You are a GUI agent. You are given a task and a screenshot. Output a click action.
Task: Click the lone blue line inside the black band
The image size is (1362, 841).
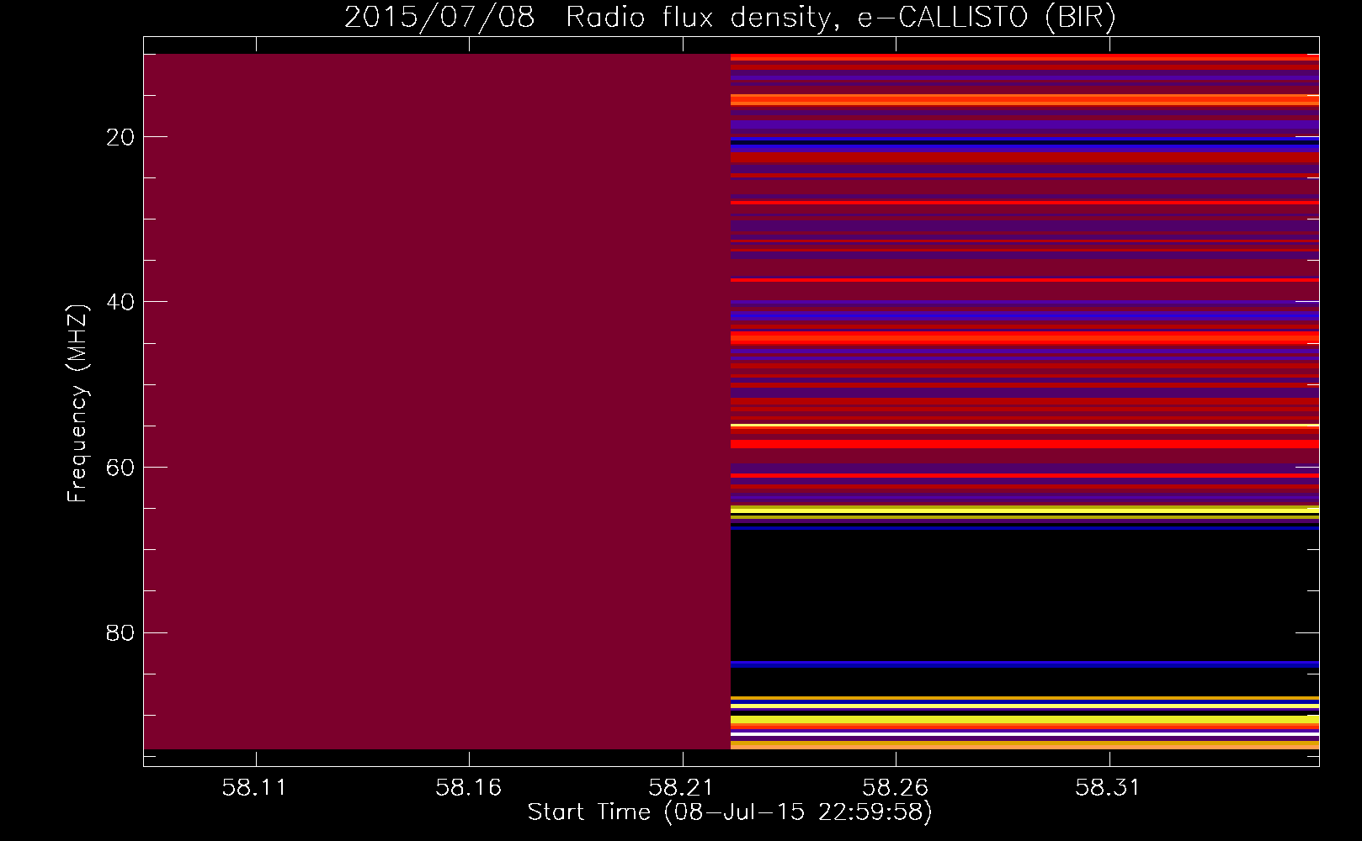pyautogui.click(x=1024, y=664)
